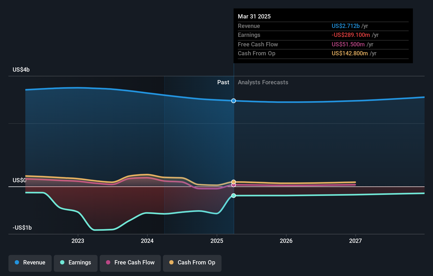
Task: Click the Cash From Op tooltip row label
Action: (x=256, y=53)
